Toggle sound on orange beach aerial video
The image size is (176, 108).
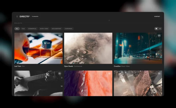tap(109, 73)
